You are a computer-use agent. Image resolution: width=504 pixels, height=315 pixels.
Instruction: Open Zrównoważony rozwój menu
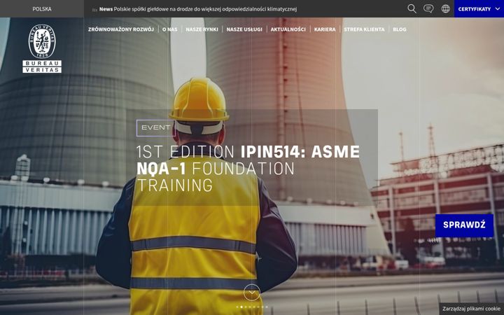(x=121, y=29)
